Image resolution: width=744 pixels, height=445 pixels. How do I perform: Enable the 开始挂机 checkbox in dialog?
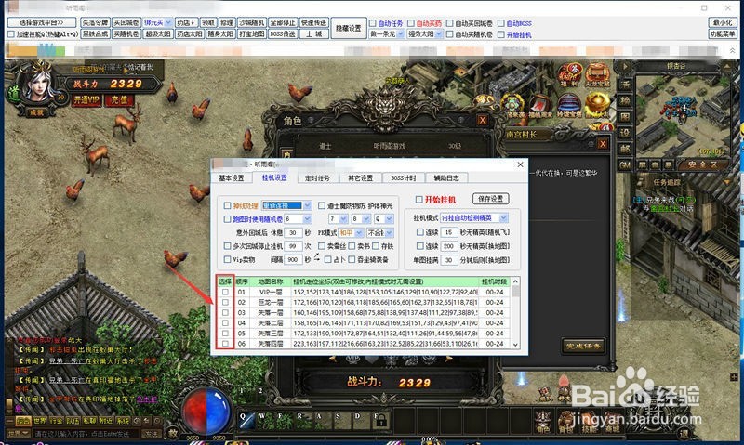[419, 200]
